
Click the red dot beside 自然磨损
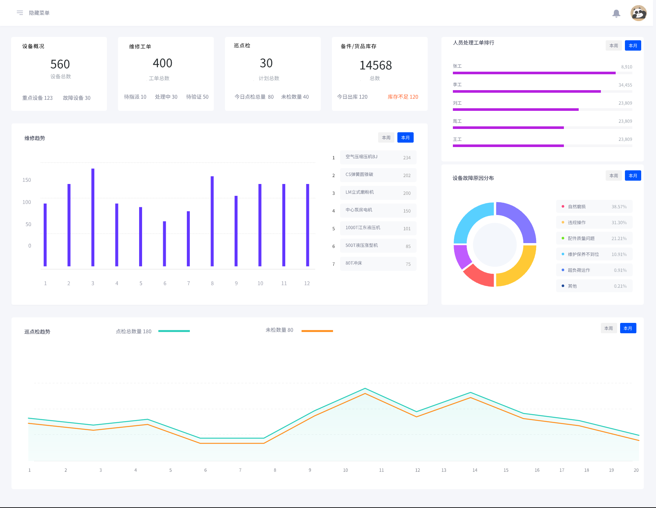point(563,207)
